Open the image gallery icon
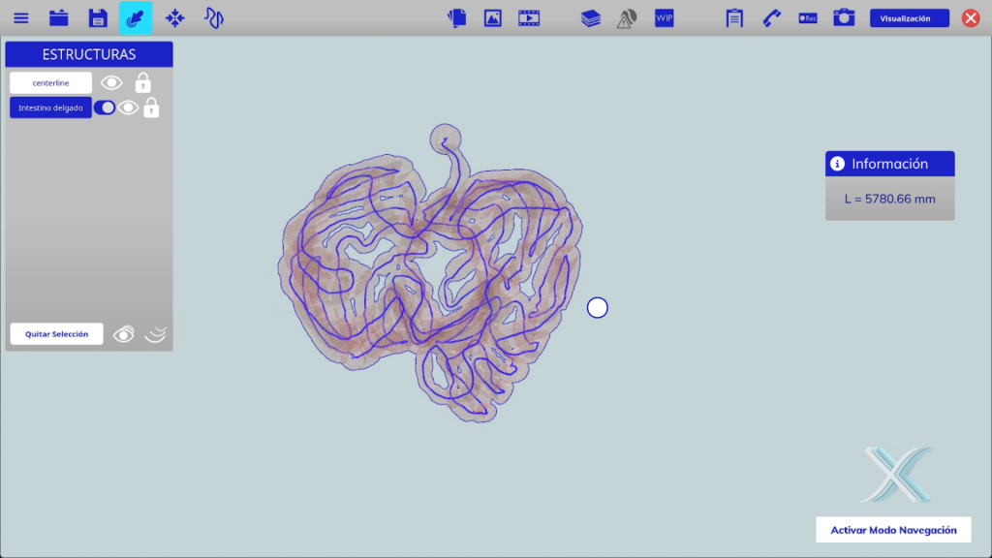The image size is (992, 558). (x=493, y=17)
